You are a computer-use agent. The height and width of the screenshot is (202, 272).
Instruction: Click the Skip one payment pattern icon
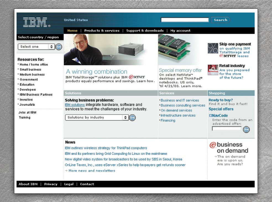213,48
